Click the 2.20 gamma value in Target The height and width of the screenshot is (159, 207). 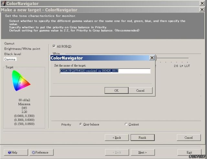24,112
